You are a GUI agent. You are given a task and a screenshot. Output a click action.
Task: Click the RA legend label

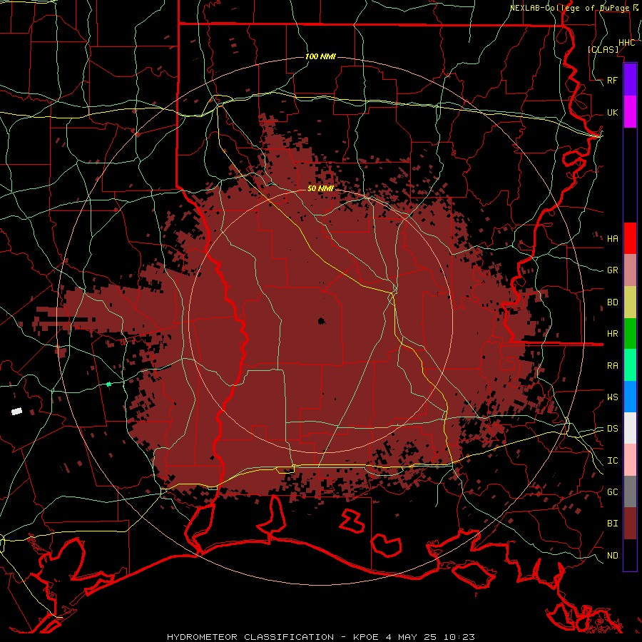(x=613, y=366)
